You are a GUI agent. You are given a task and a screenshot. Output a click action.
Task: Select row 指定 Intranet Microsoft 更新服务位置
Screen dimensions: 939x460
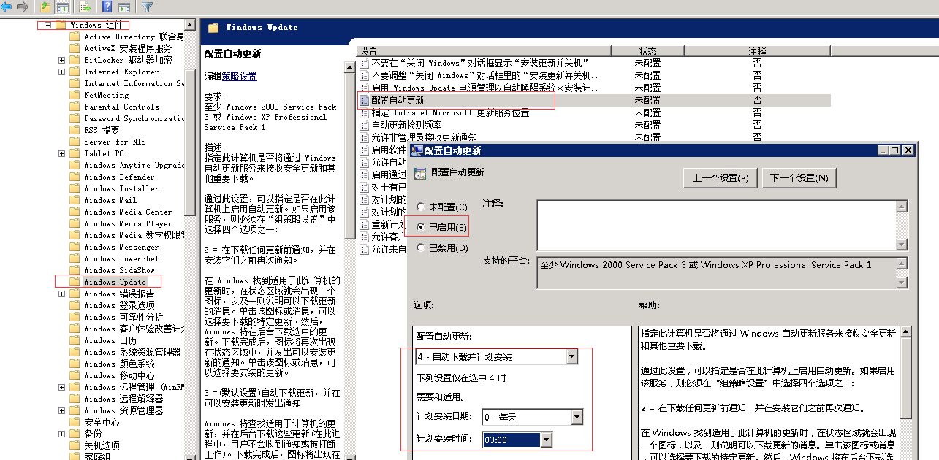pyautogui.click(x=593, y=112)
